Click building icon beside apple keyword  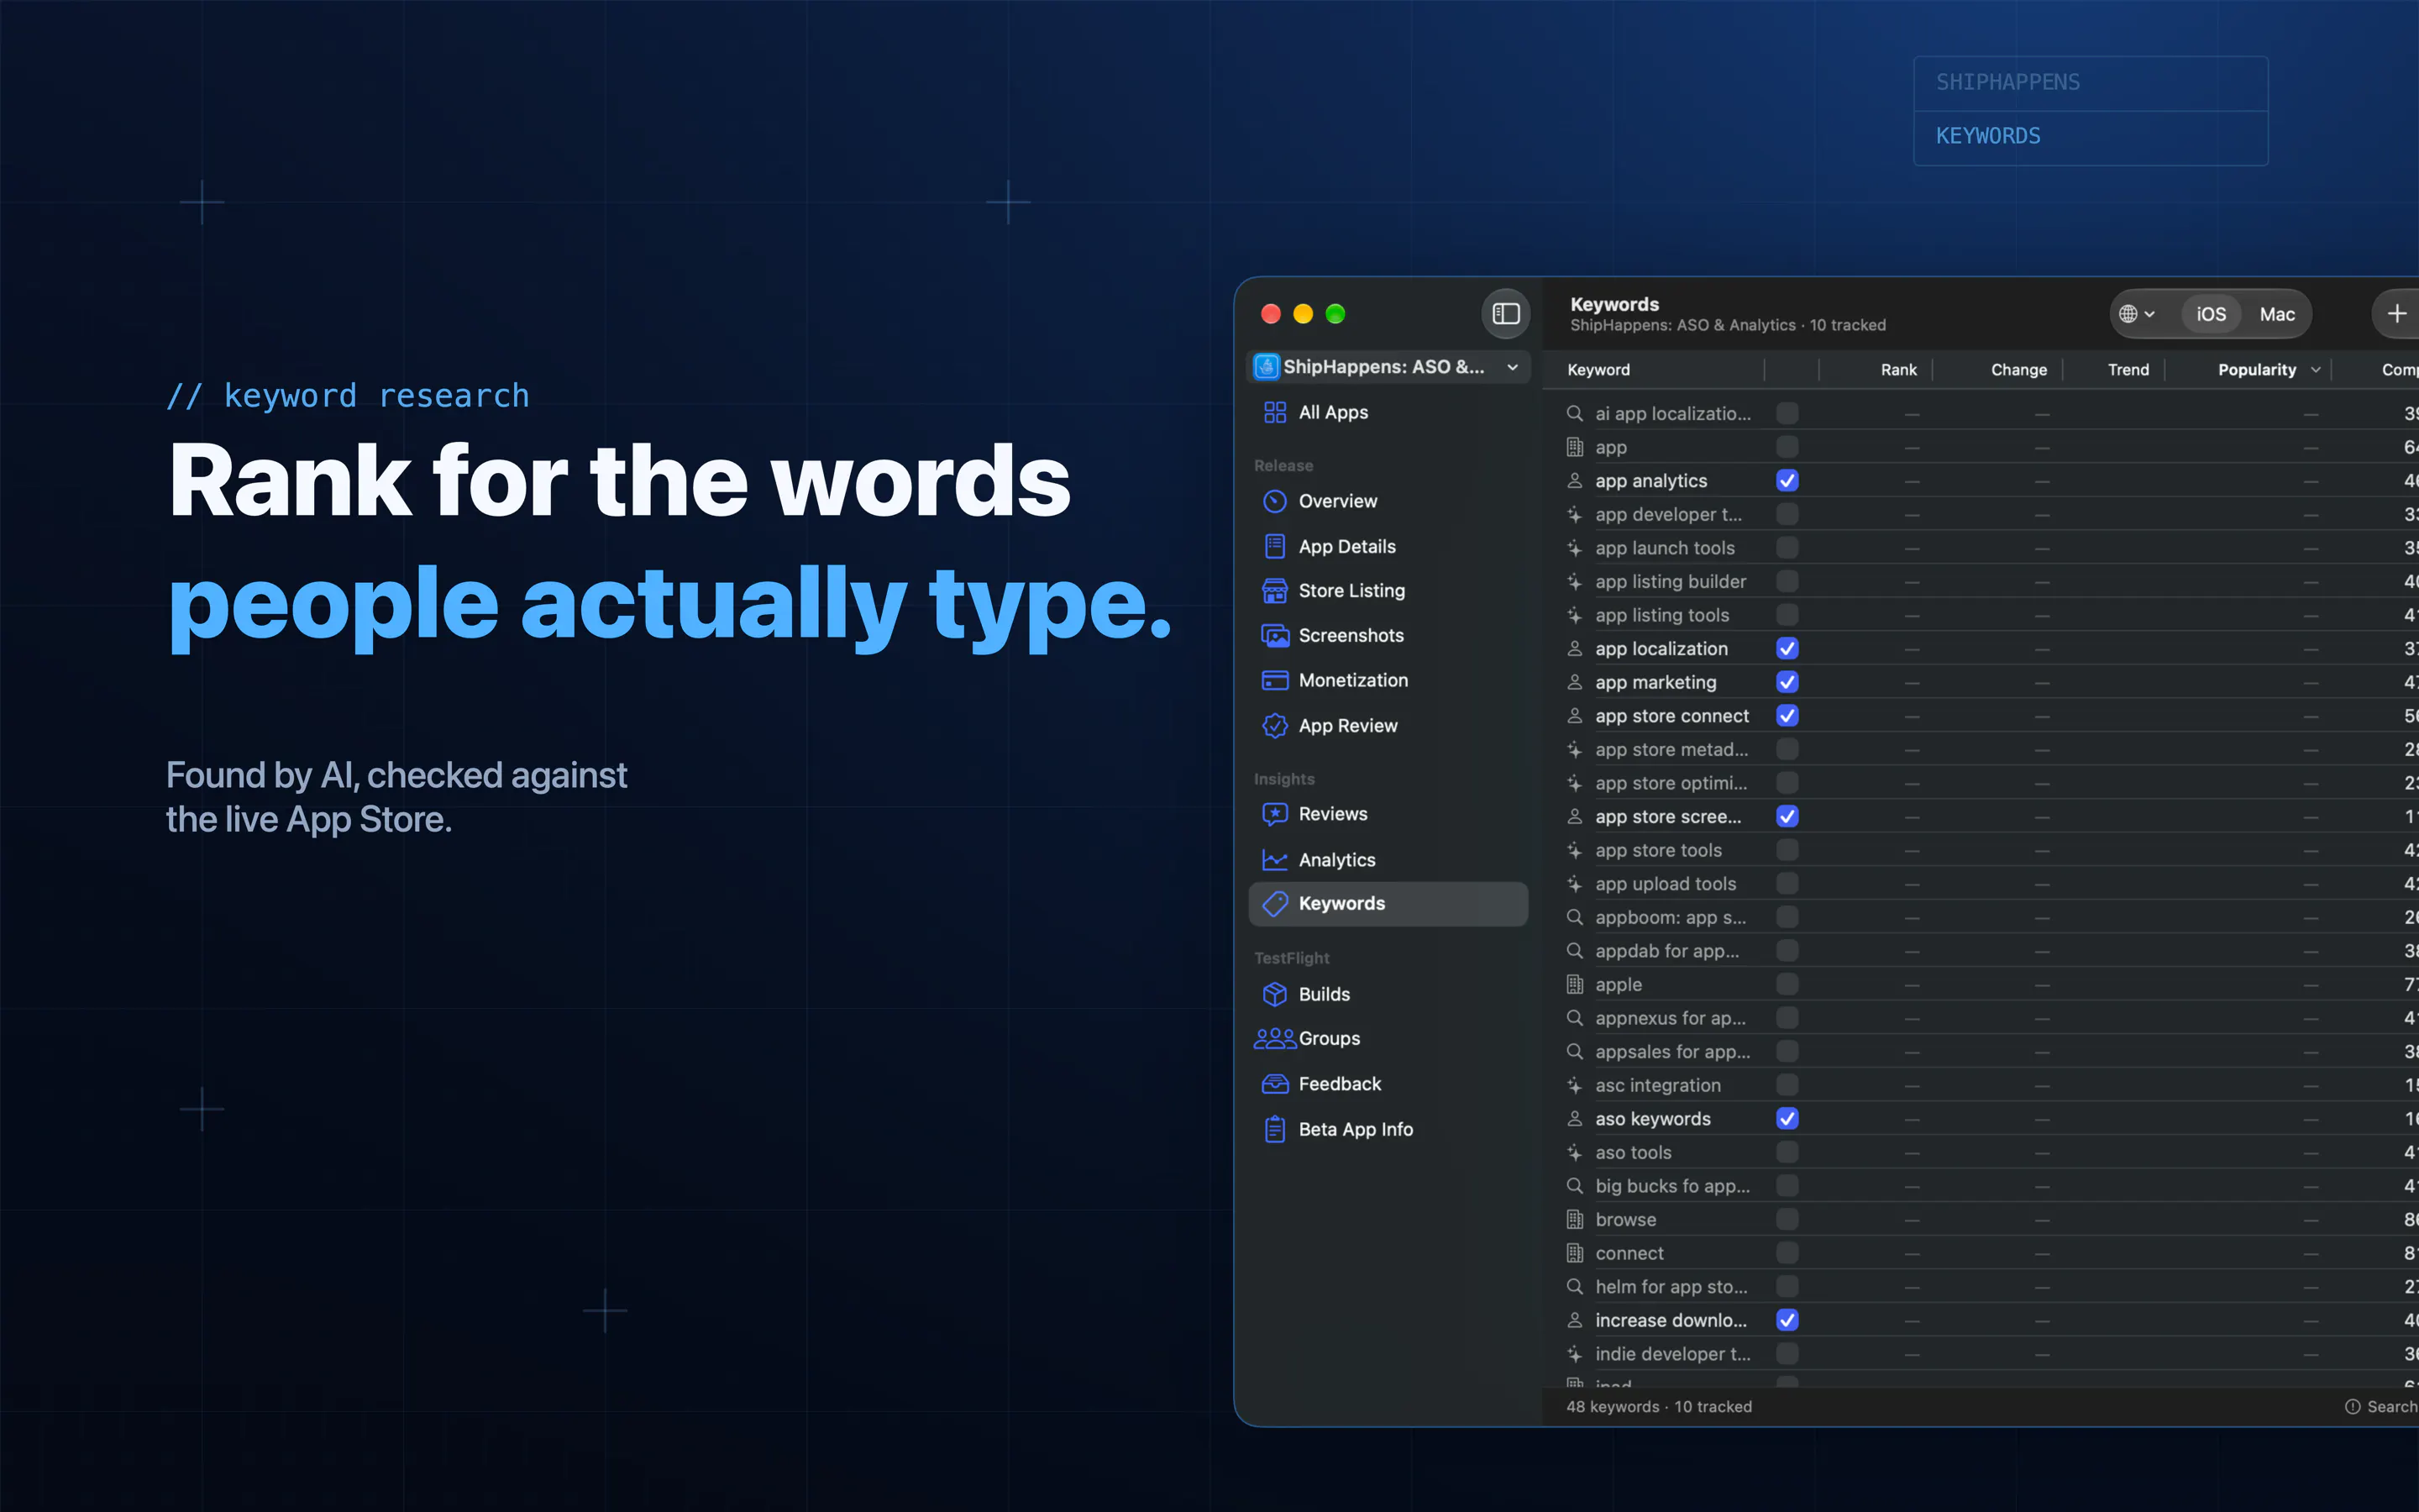(1574, 985)
